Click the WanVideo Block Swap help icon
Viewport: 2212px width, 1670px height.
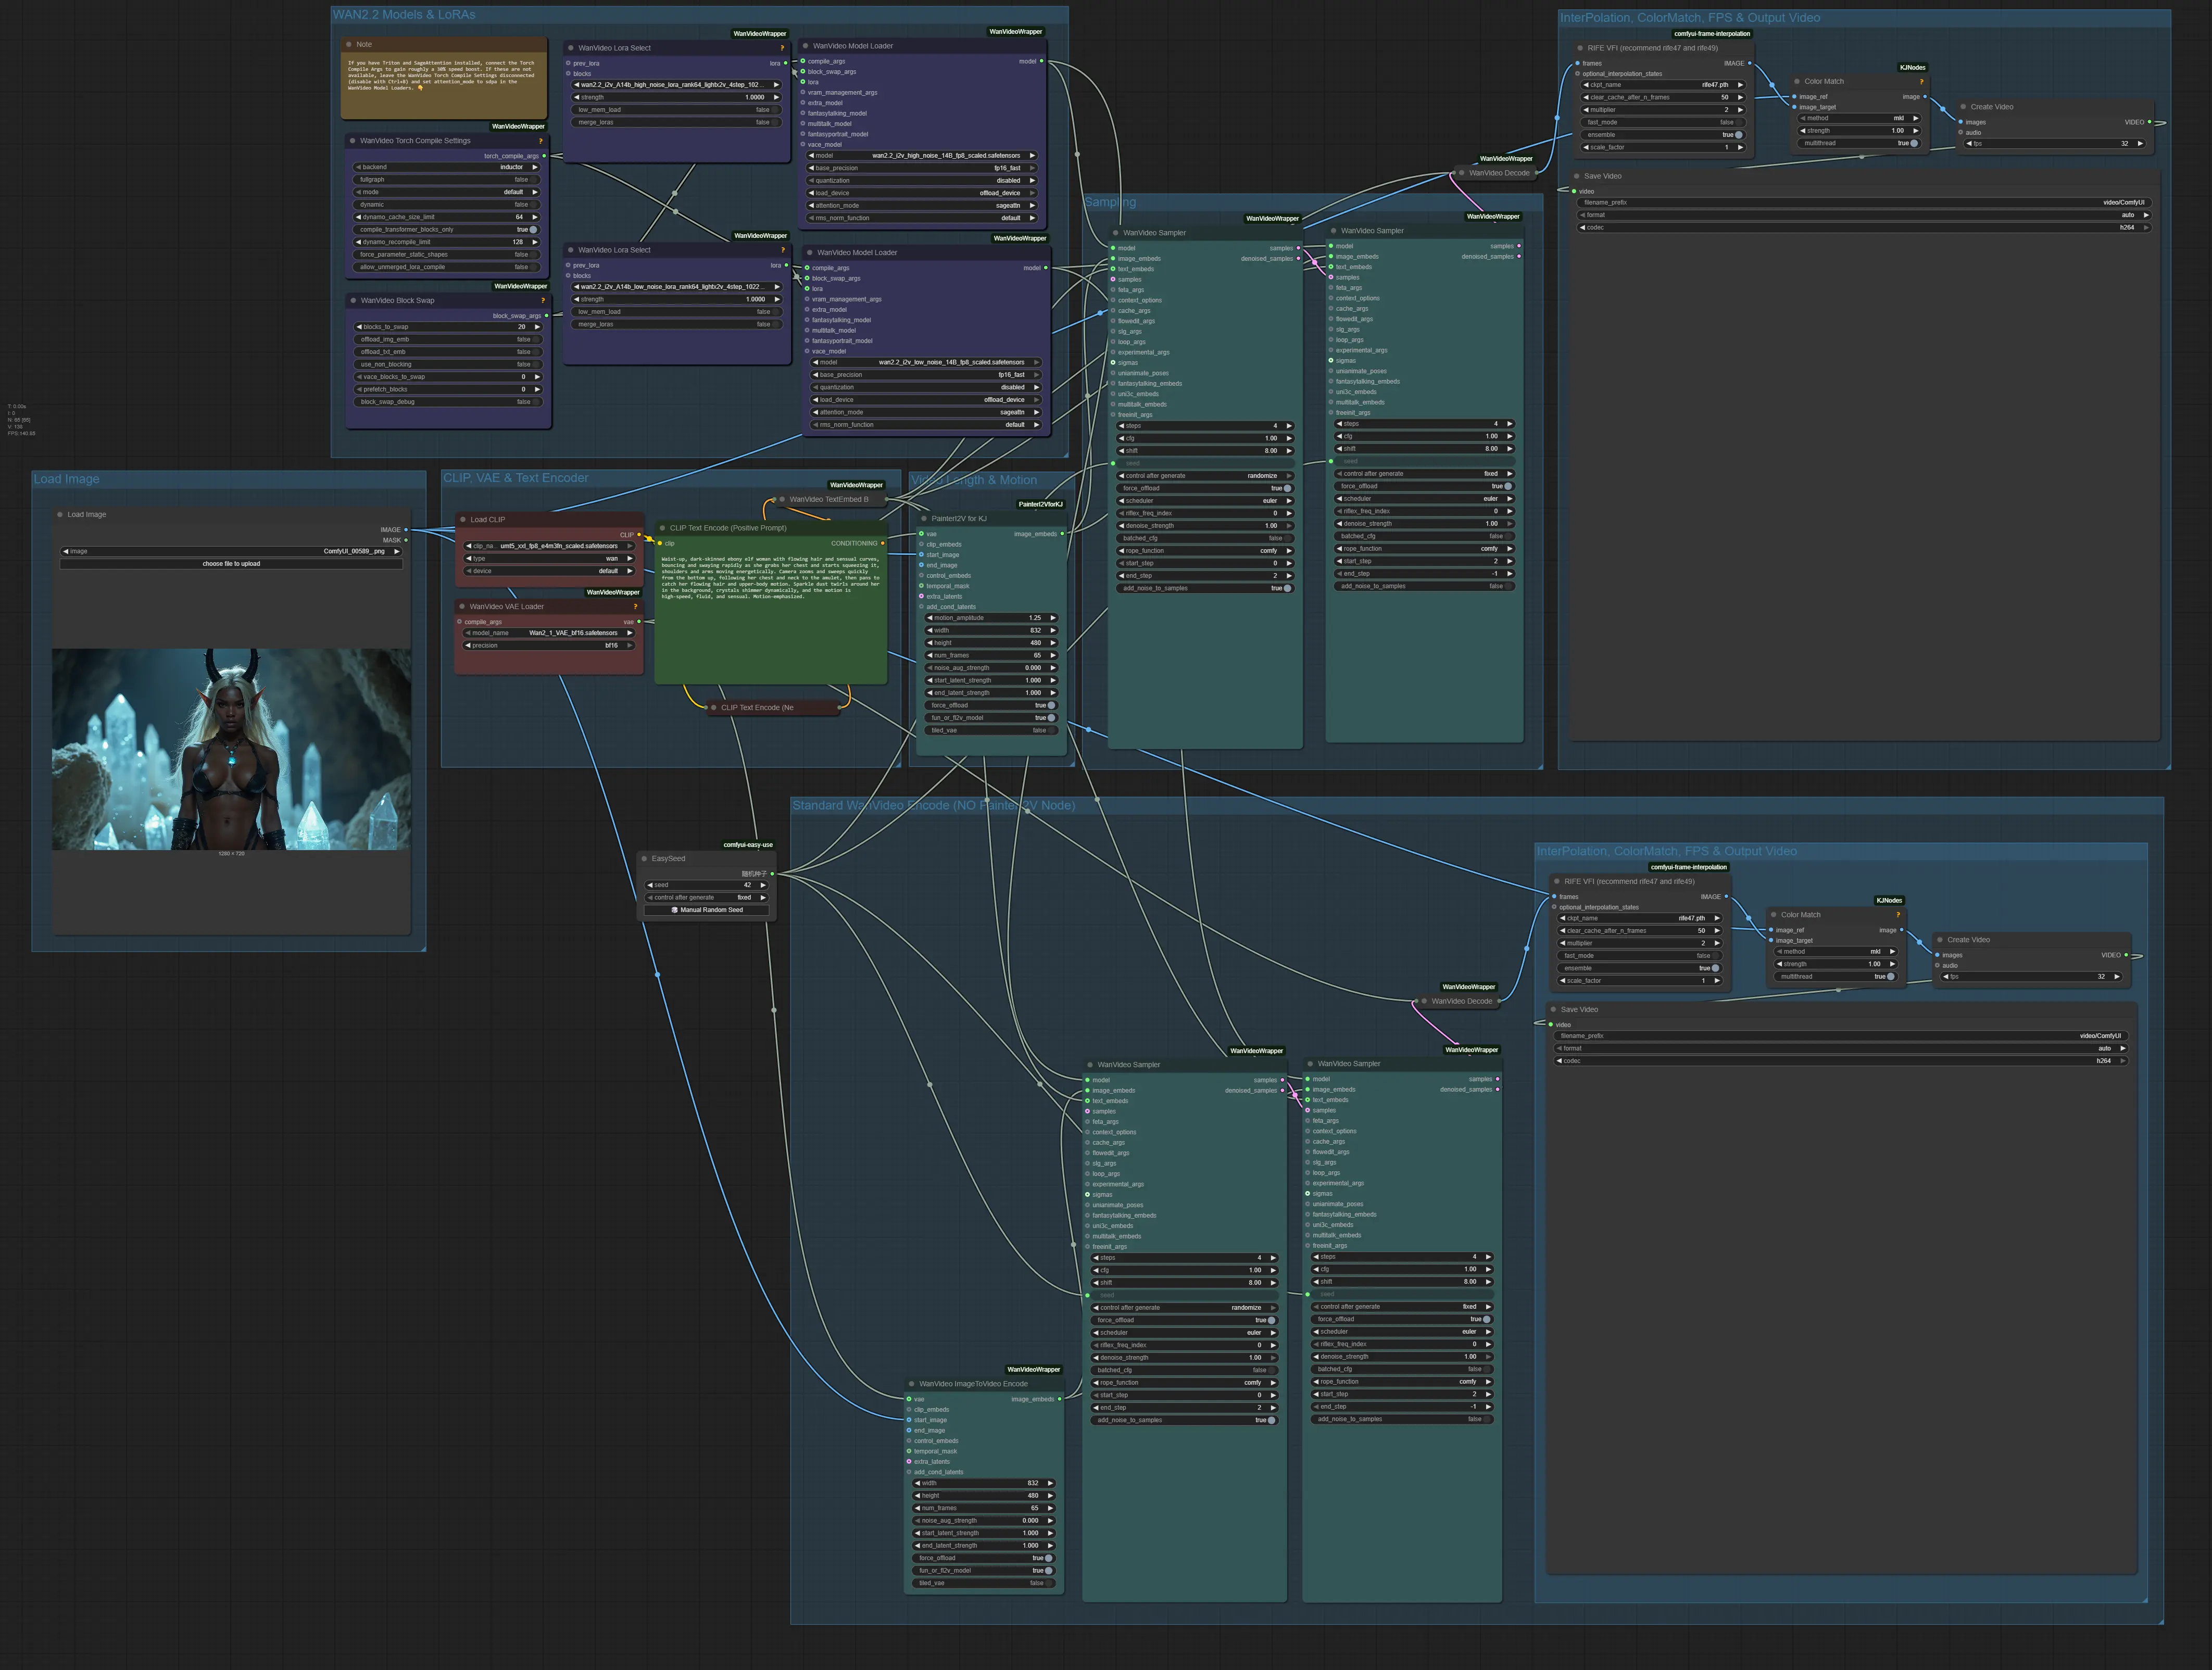point(543,300)
